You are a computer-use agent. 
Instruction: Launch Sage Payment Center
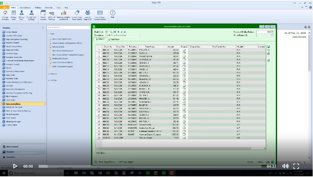click(x=100, y=15)
